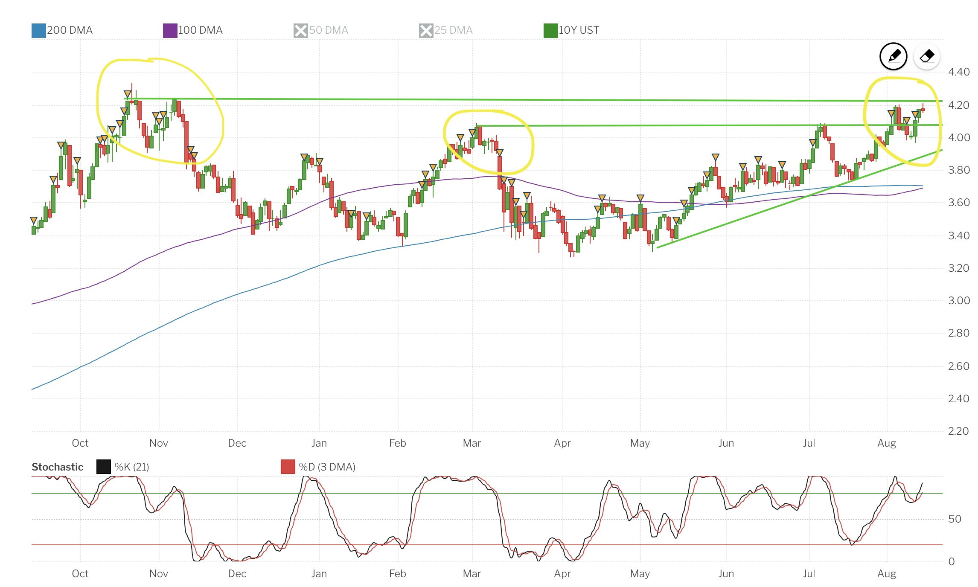
Task: Click the first orange triangle marker in September
Action: coord(34,221)
